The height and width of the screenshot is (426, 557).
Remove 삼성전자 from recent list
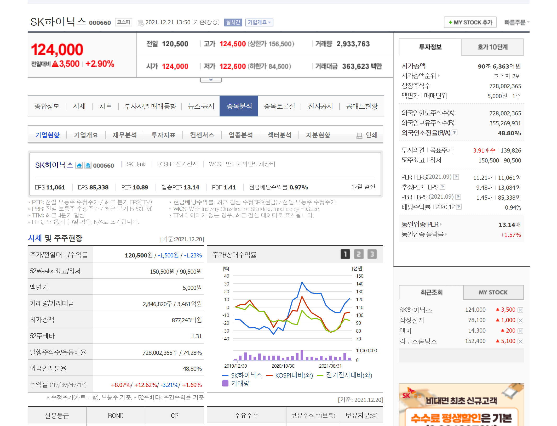coord(520,321)
